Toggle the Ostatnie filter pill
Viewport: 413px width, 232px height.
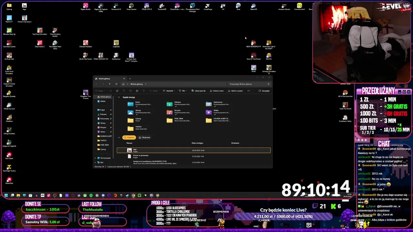point(129,137)
